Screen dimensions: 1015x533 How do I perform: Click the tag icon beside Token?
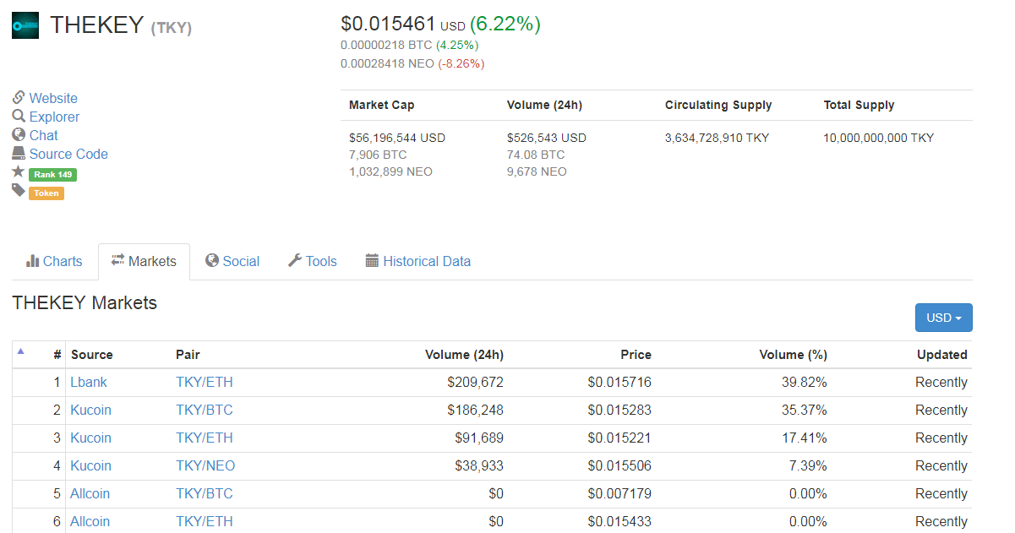point(19,191)
